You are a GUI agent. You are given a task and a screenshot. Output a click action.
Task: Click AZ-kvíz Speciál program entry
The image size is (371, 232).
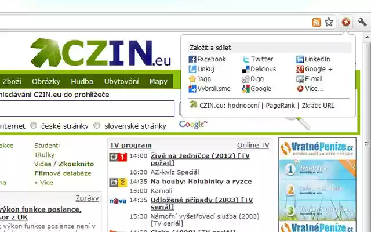click(x=175, y=172)
